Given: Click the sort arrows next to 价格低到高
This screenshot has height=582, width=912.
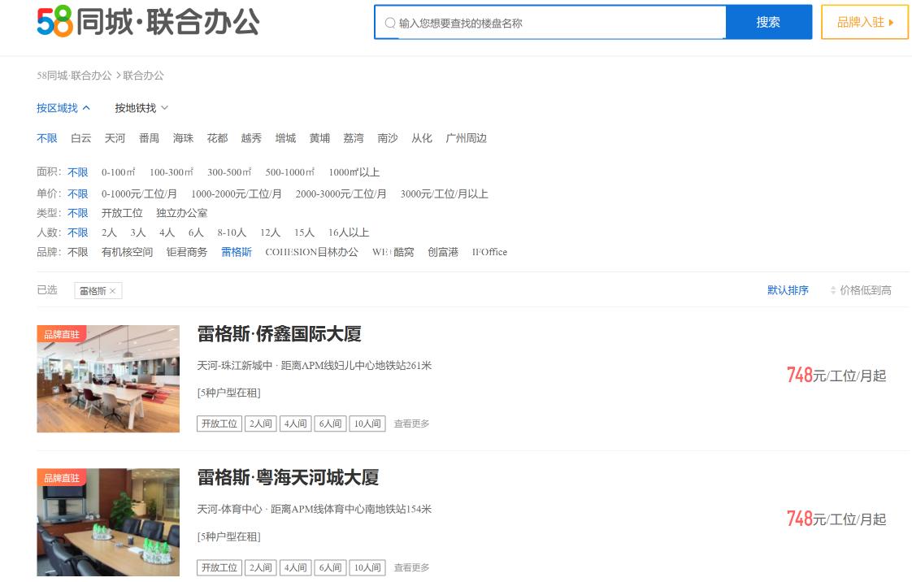Looking at the screenshot, I should [x=834, y=290].
